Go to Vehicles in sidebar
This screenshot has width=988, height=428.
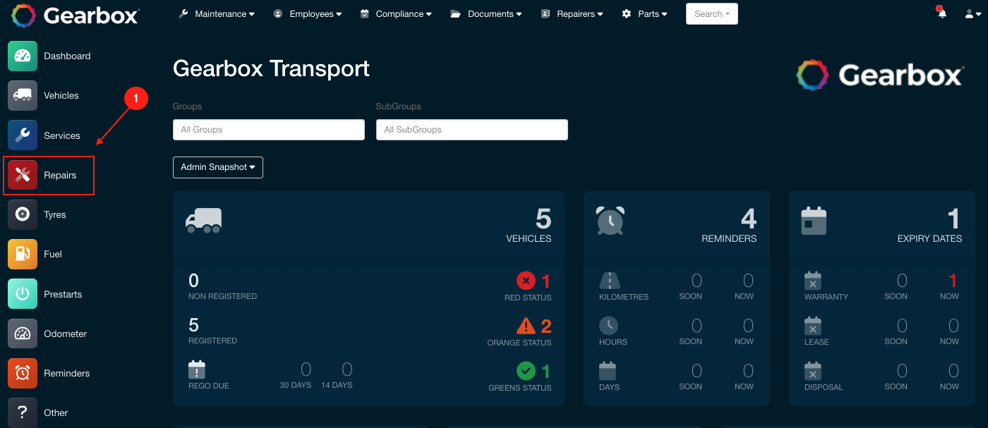[61, 95]
